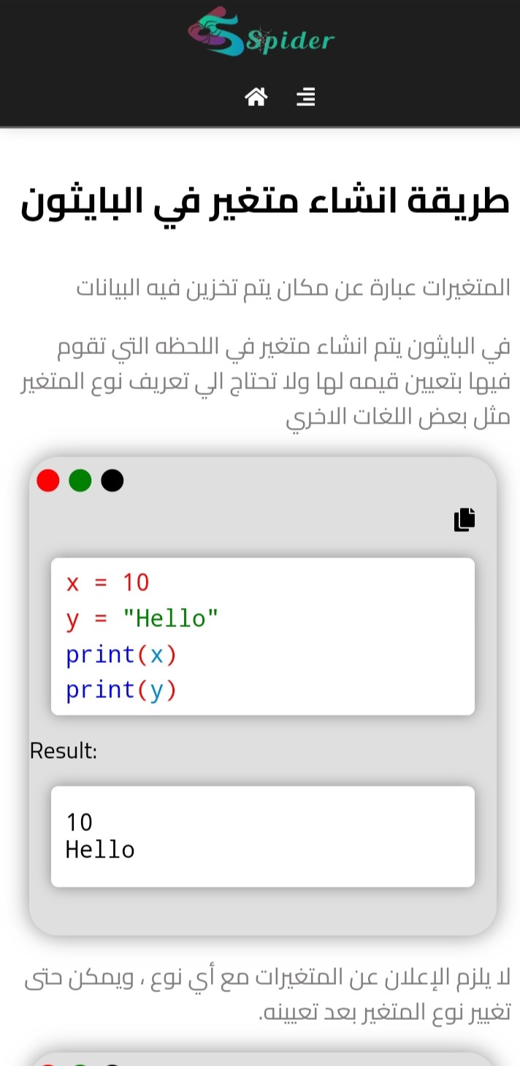Click the Arabic page heading about Python variables
Image resolution: width=520 pixels, height=1066 pixels.
pyautogui.click(x=264, y=202)
